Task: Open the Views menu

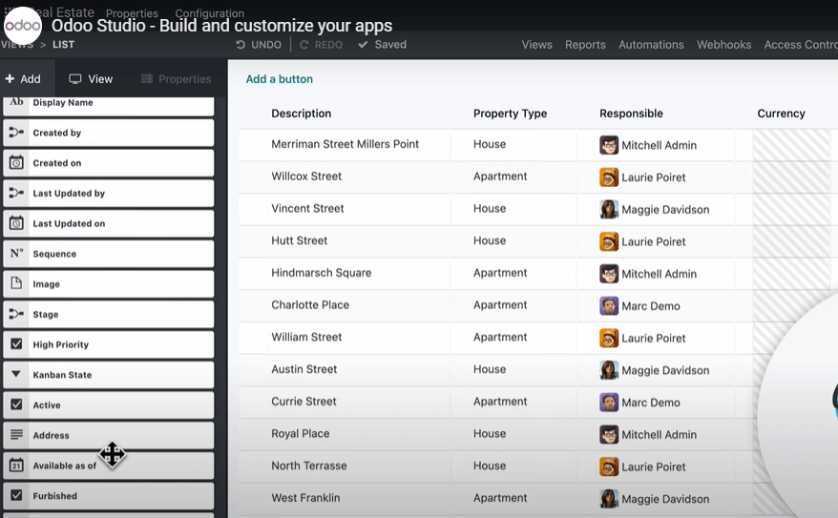Action: tap(536, 45)
